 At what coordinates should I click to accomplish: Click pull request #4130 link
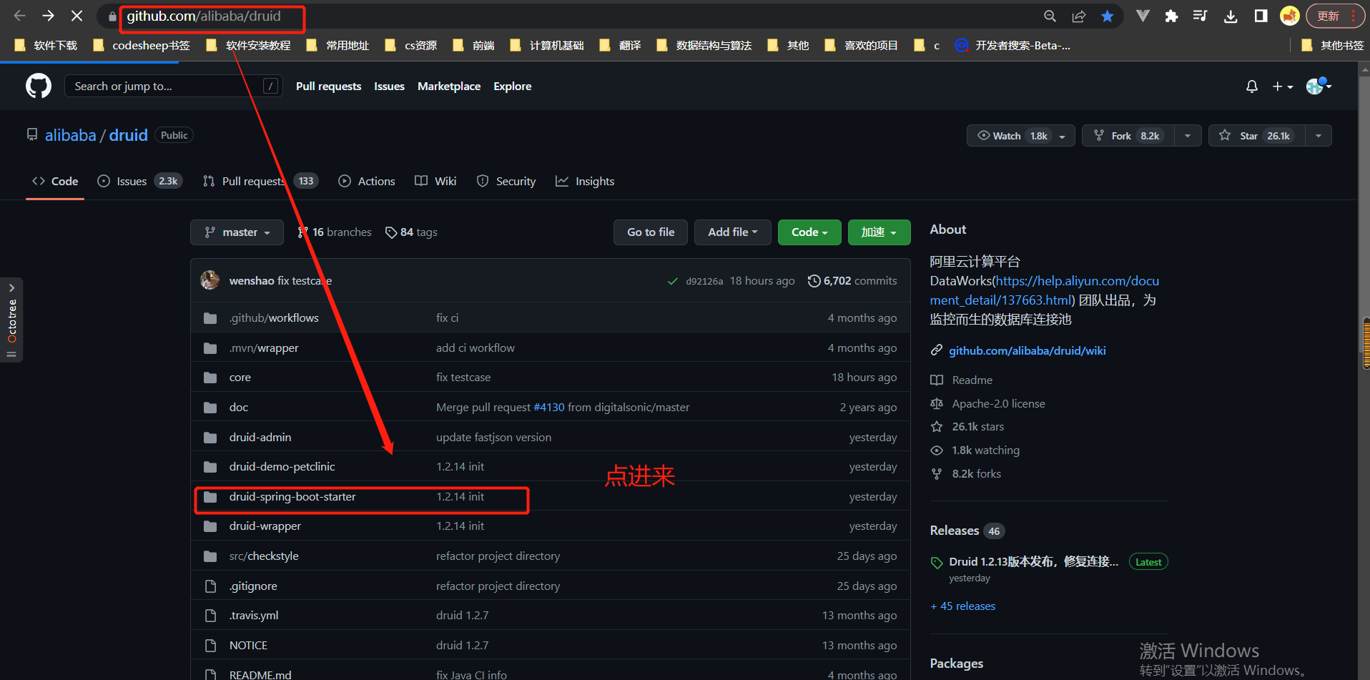pos(549,408)
